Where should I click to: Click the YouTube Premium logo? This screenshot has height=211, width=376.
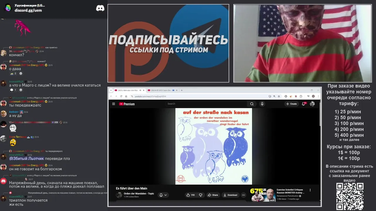coord(127,104)
